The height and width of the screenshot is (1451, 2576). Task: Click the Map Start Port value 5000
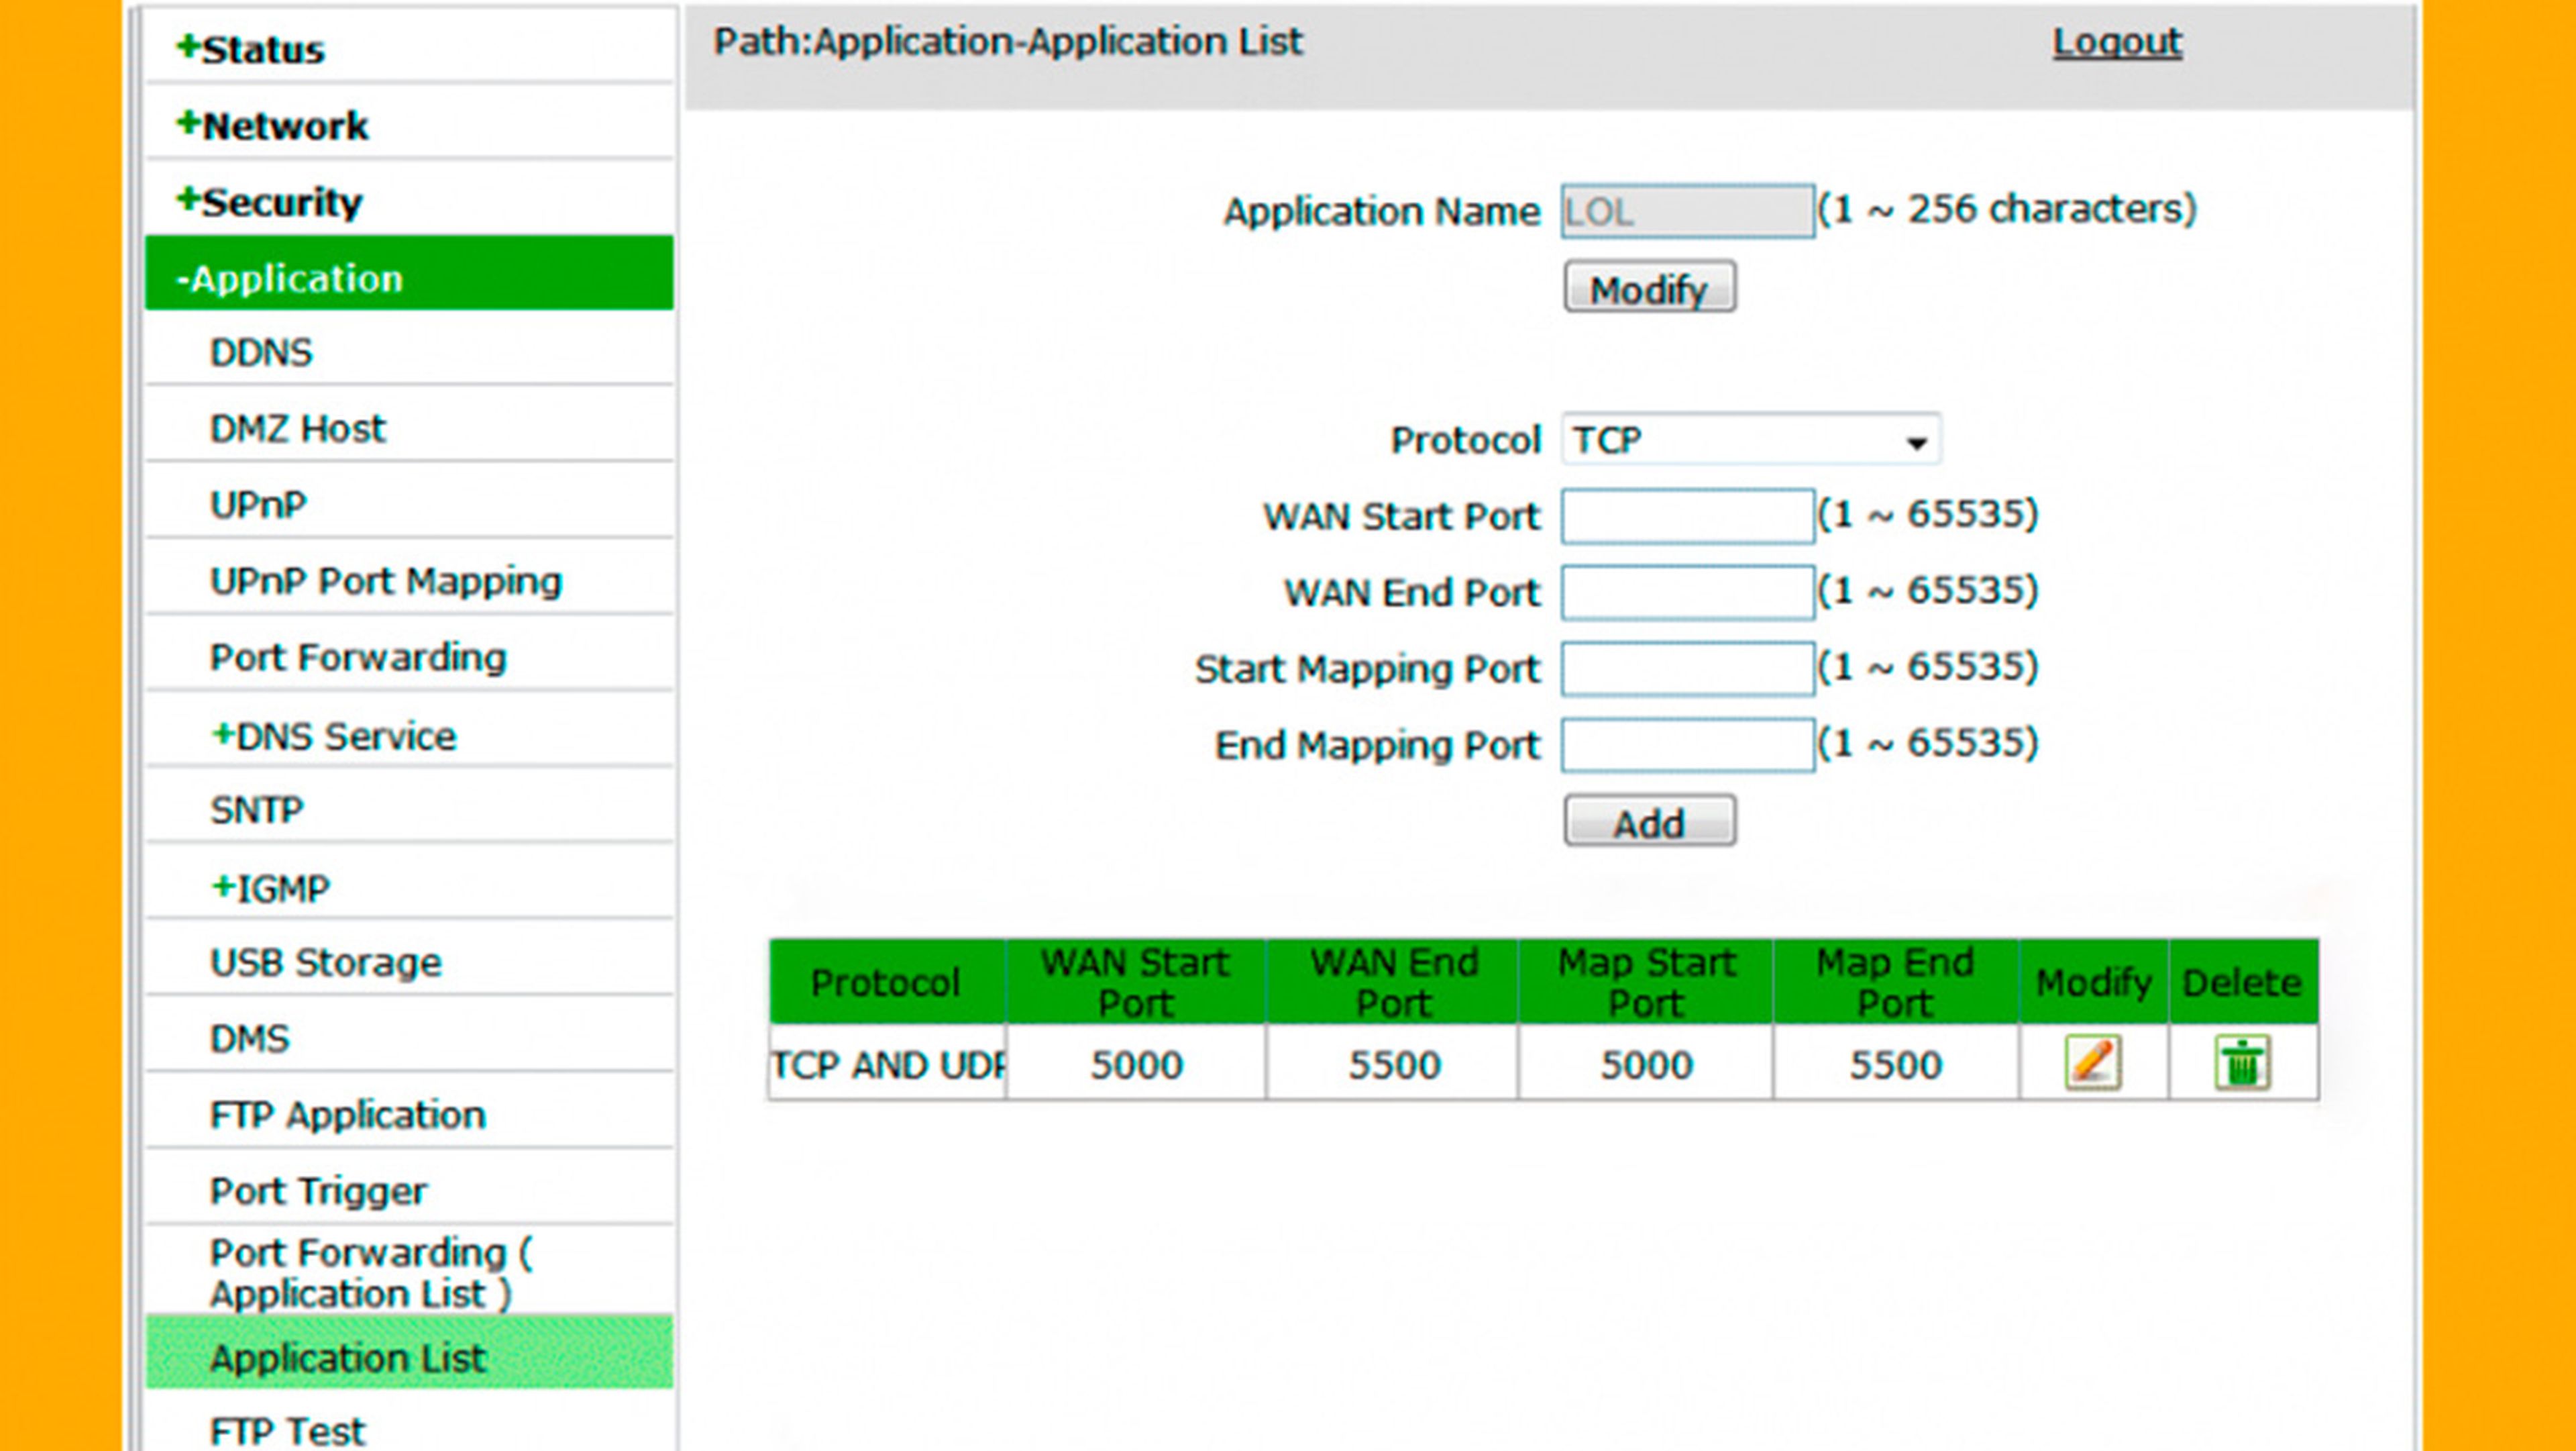[1646, 1064]
